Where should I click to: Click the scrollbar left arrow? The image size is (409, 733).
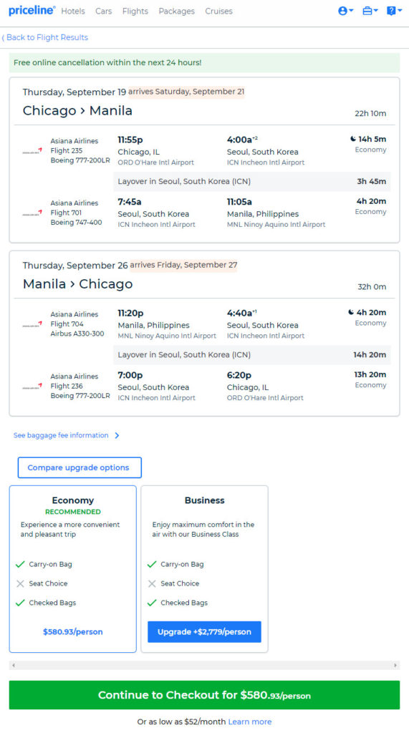tap(13, 665)
